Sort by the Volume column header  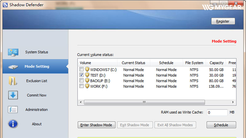(x=97, y=63)
